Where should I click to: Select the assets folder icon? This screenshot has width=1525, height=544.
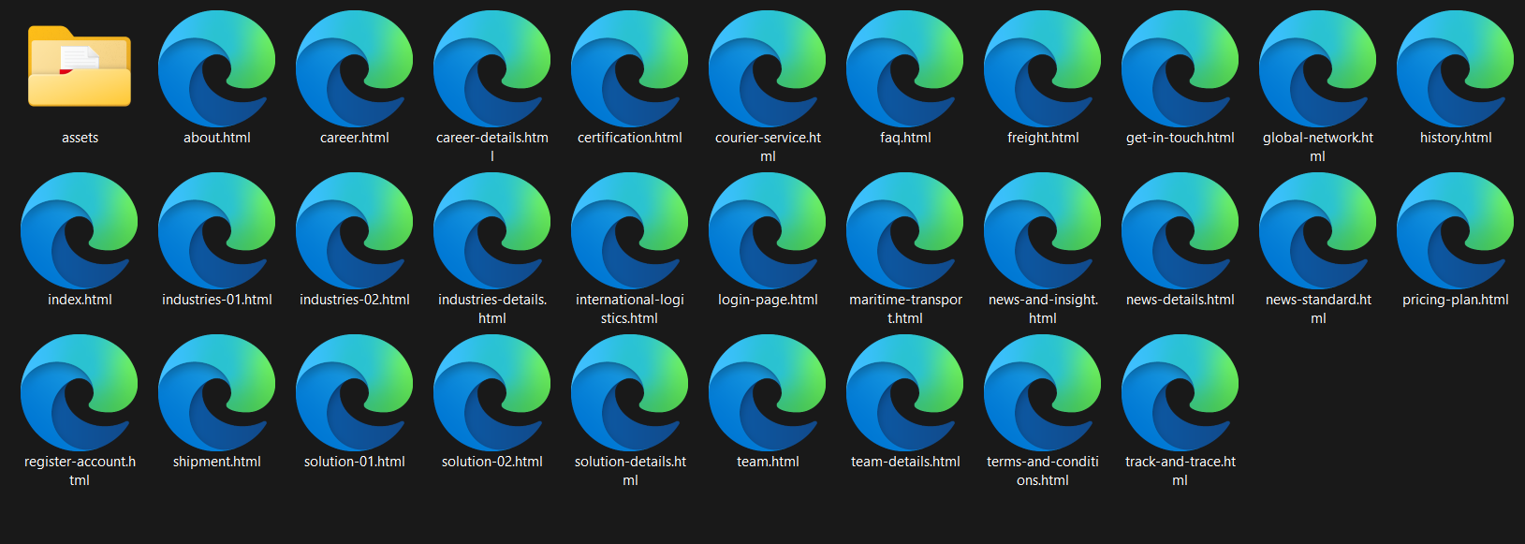[80, 67]
